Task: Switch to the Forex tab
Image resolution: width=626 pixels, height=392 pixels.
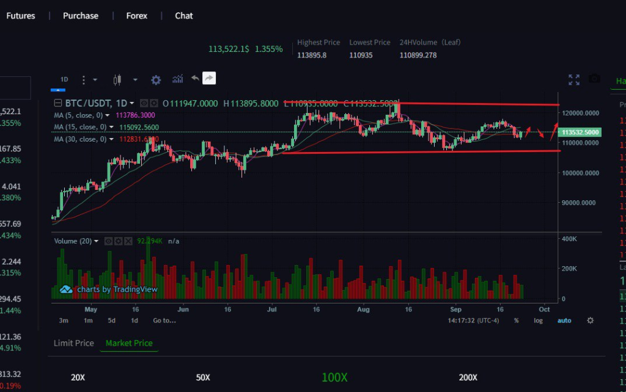Action: pyautogui.click(x=137, y=16)
